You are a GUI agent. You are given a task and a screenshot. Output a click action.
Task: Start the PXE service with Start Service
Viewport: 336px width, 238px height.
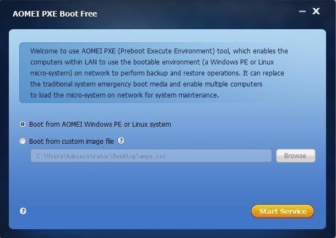(x=283, y=211)
